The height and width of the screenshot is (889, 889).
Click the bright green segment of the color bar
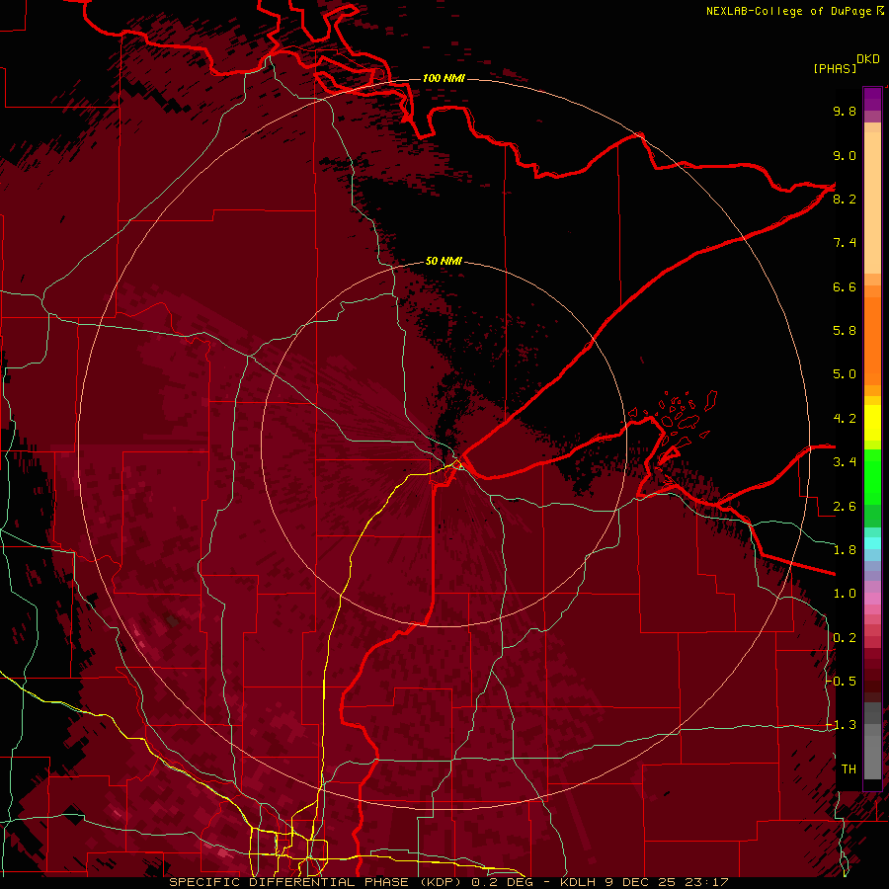pos(872,477)
